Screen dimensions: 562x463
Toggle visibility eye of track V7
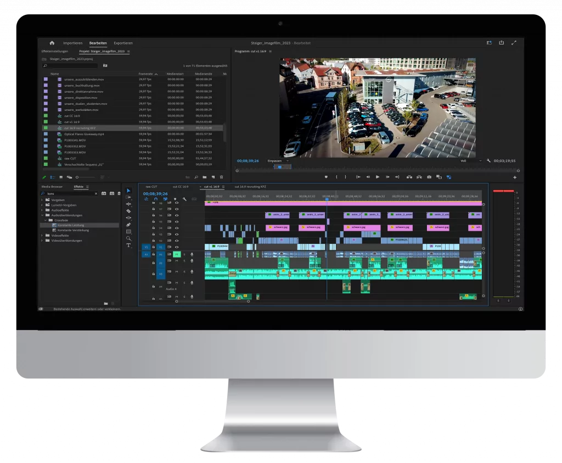(x=177, y=209)
